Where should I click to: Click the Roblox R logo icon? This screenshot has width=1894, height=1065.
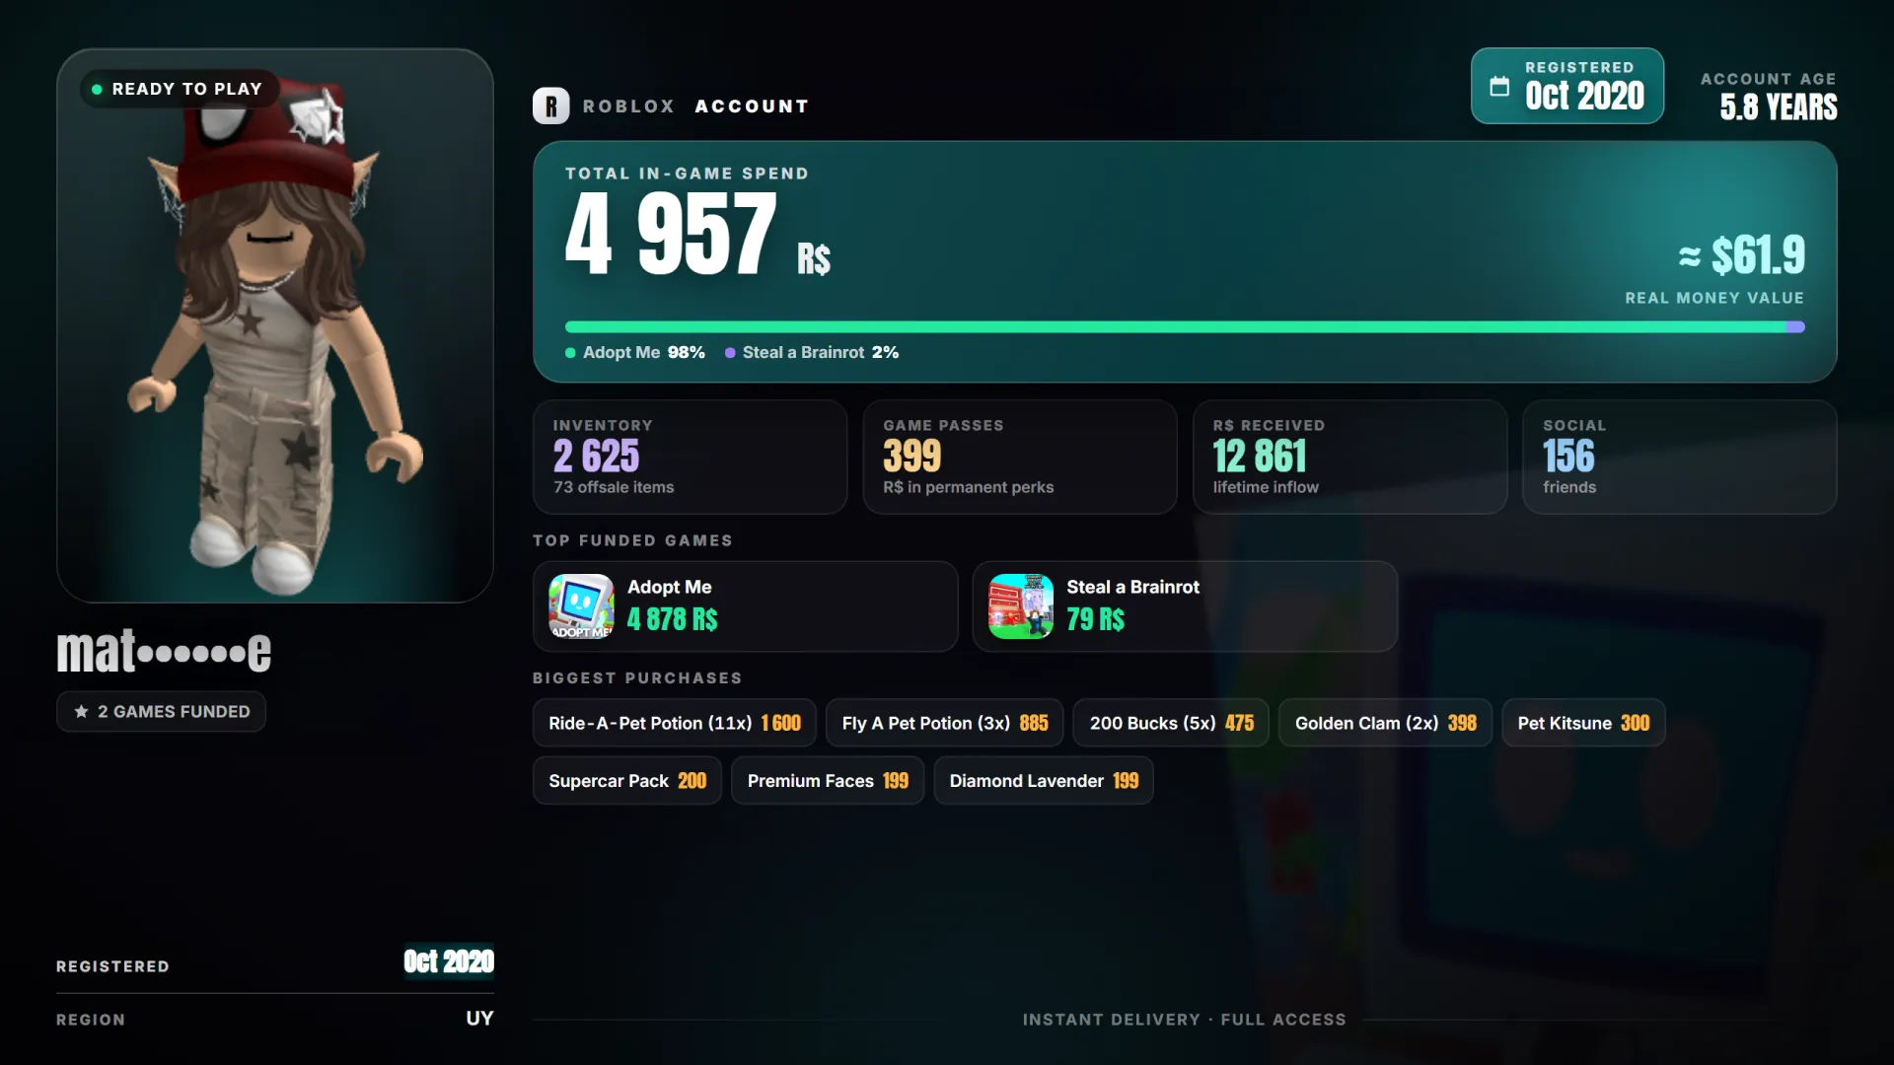click(550, 106)
